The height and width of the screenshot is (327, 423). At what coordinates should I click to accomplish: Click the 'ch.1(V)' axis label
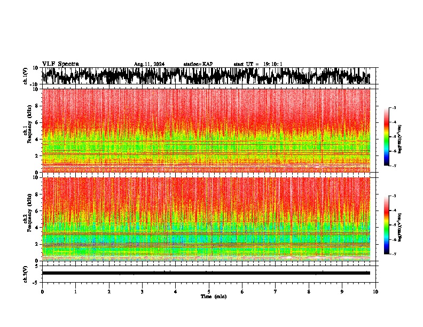tap(26, 76)
